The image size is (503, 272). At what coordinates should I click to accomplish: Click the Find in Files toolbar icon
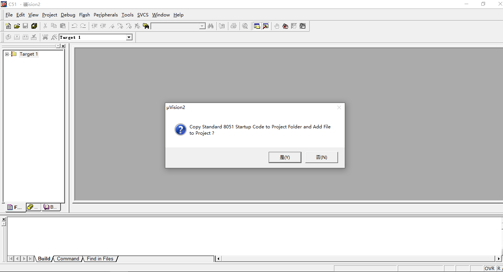(146, 26)
